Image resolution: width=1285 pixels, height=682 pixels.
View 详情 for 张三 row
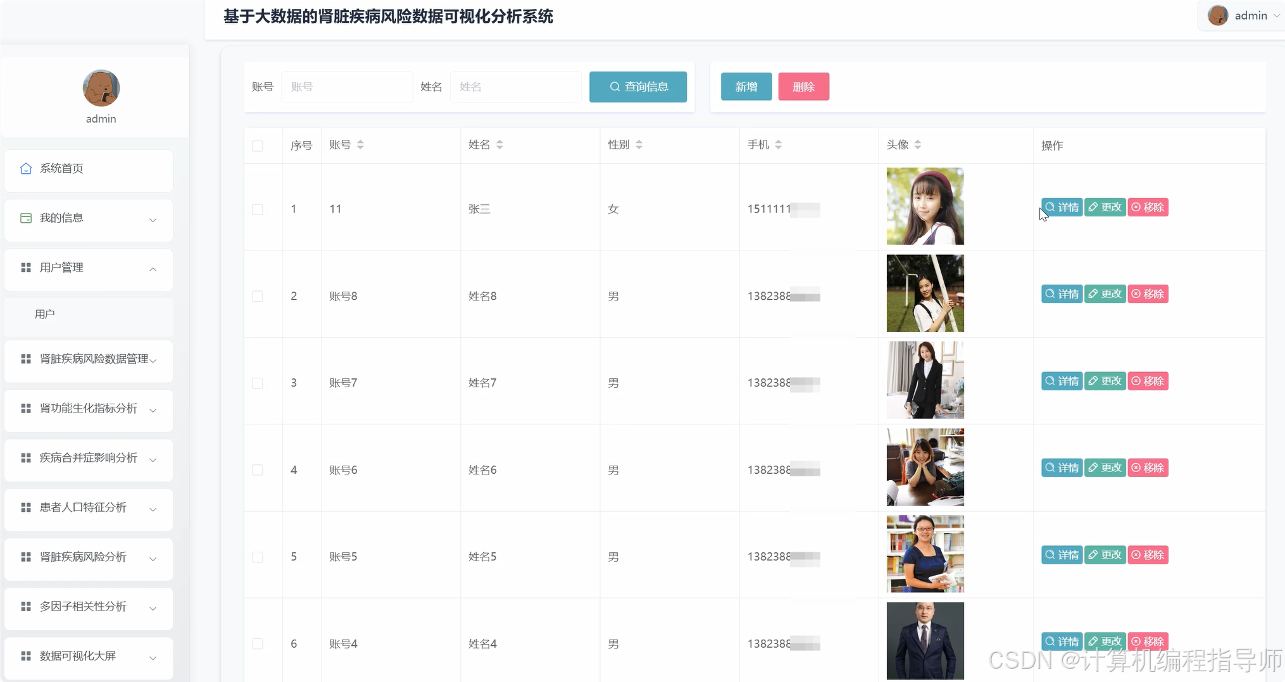point(1062,207)
